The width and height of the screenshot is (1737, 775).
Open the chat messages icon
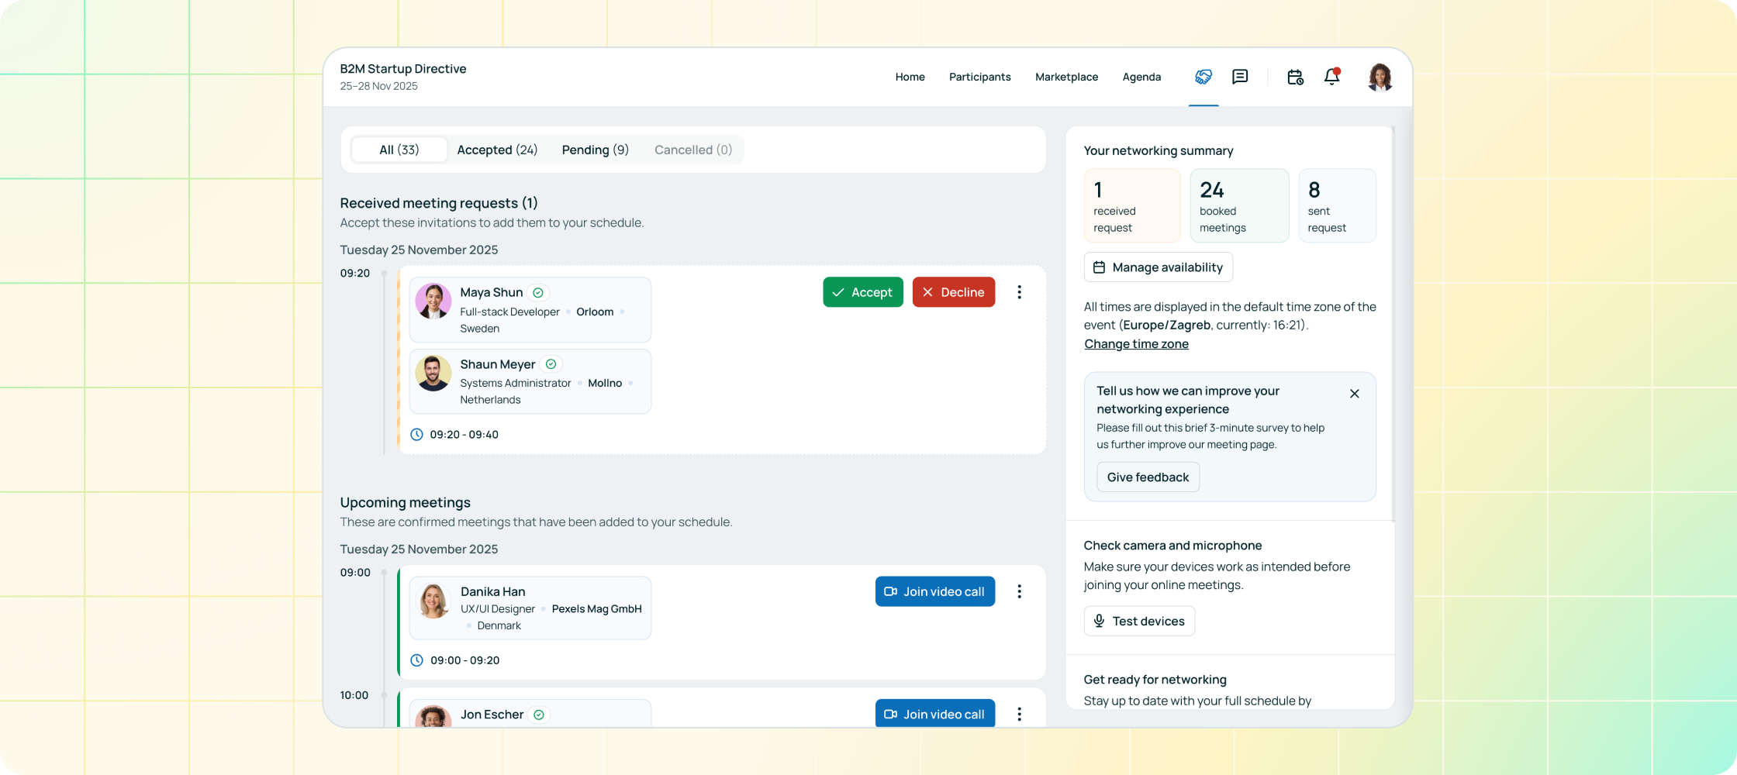pos(1240,77)
